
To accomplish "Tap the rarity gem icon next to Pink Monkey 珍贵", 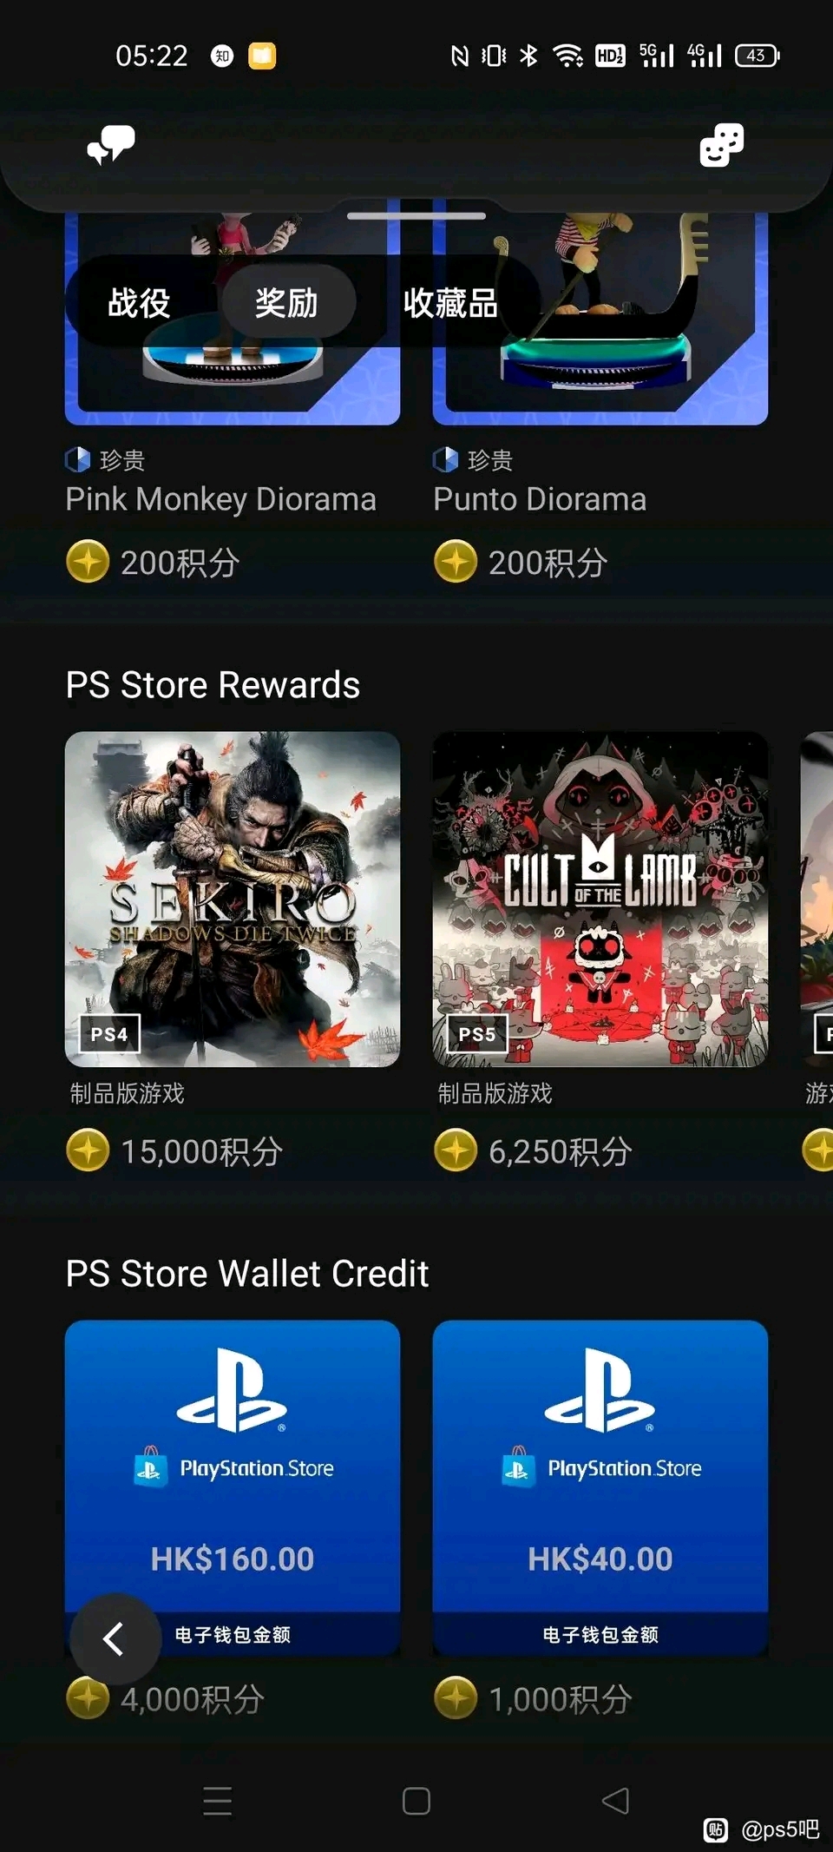I will click(x=77, y=459).
